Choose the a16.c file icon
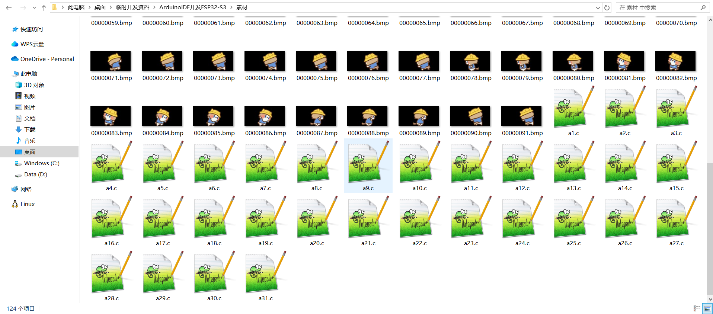The image size is (713, 314). pyautogui.click(x=111, y=217)
